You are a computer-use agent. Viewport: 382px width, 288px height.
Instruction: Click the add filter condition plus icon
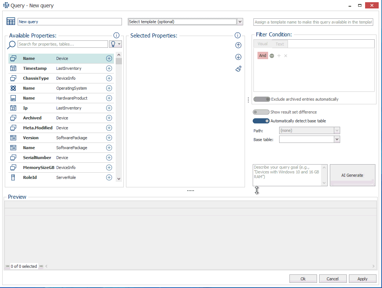(x=279, y=56)
